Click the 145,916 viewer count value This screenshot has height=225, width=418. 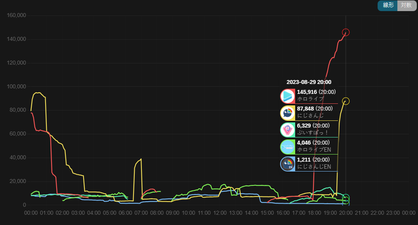[307, 92]
